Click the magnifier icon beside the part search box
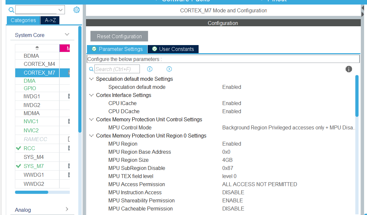 [11, 10]
